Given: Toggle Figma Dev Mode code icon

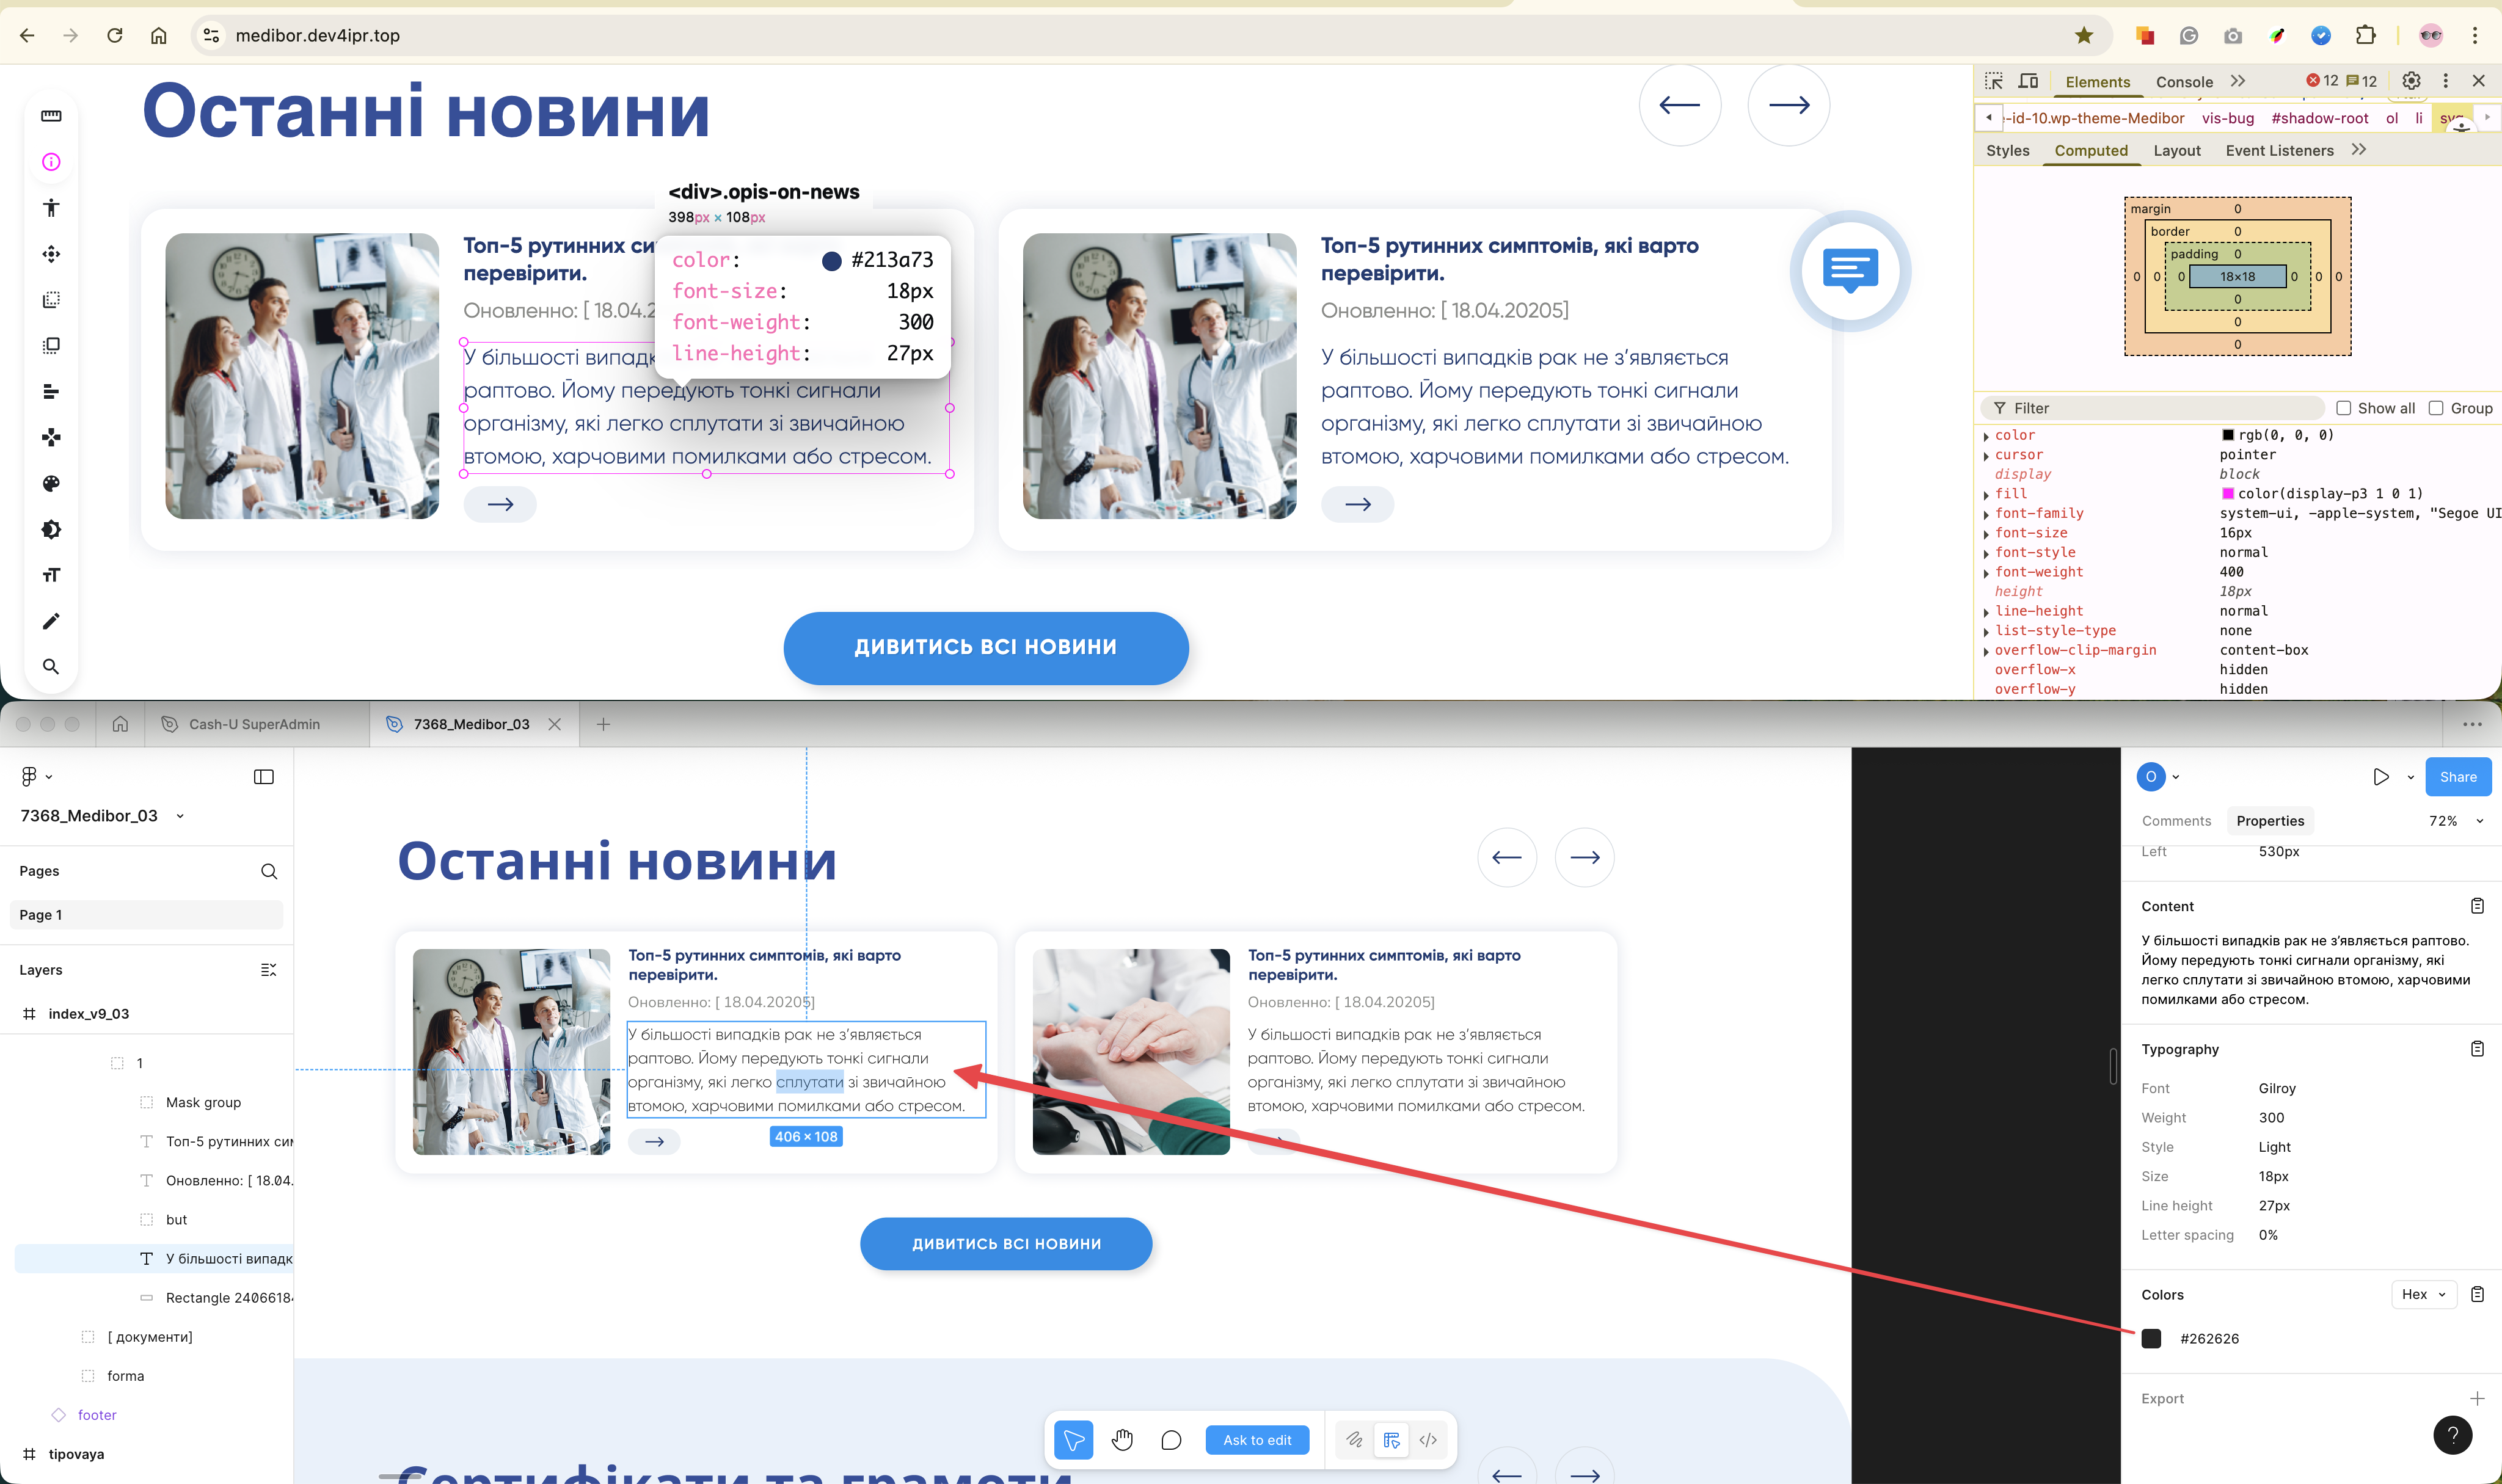Looking at the screenshot, I should tap(1428, 1440).
